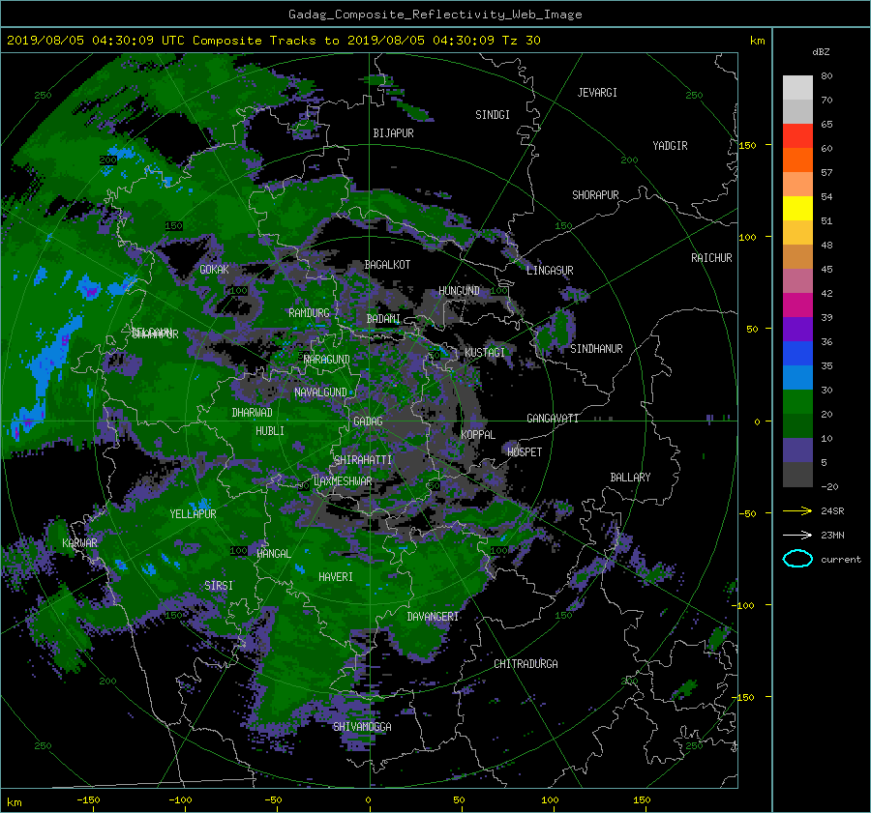
Task: Click the KOPPAL label
Action: [x=478, y=435]
